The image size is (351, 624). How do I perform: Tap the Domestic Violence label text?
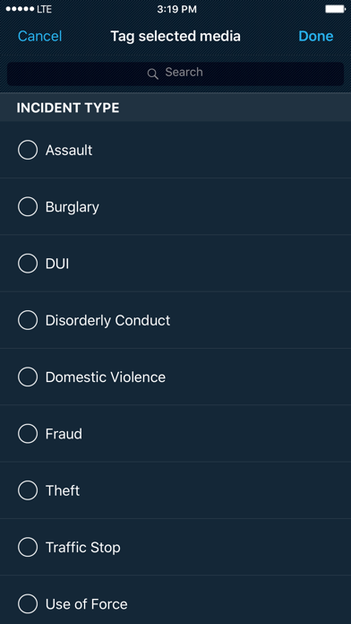[x=106, y=377]
